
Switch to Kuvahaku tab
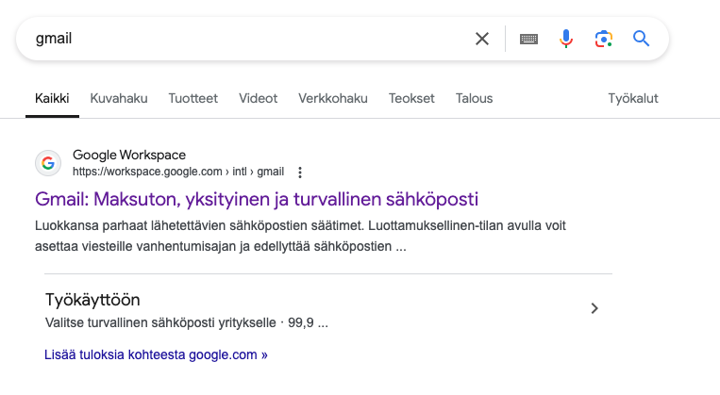pos(119,98)
